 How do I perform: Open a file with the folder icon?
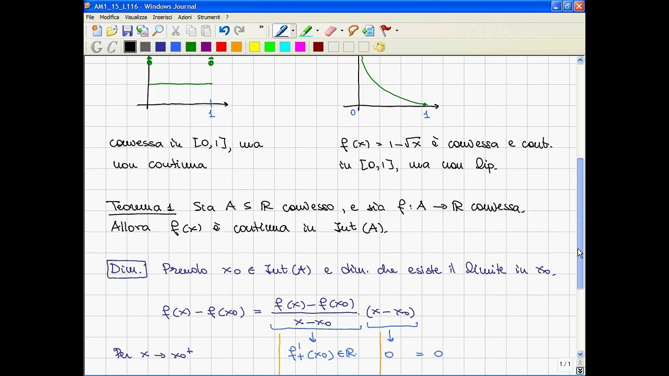(112, 31)
